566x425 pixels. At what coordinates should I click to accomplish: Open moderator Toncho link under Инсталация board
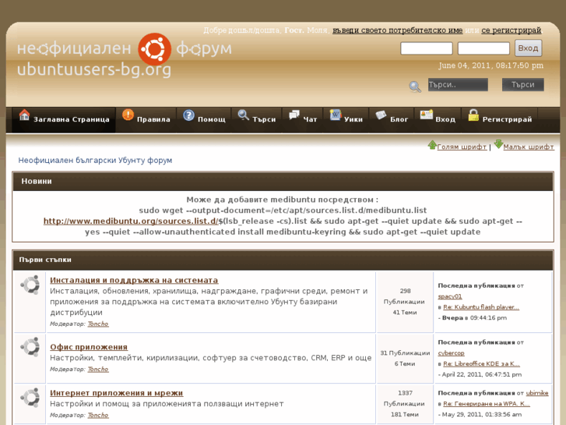coord(98,324)
